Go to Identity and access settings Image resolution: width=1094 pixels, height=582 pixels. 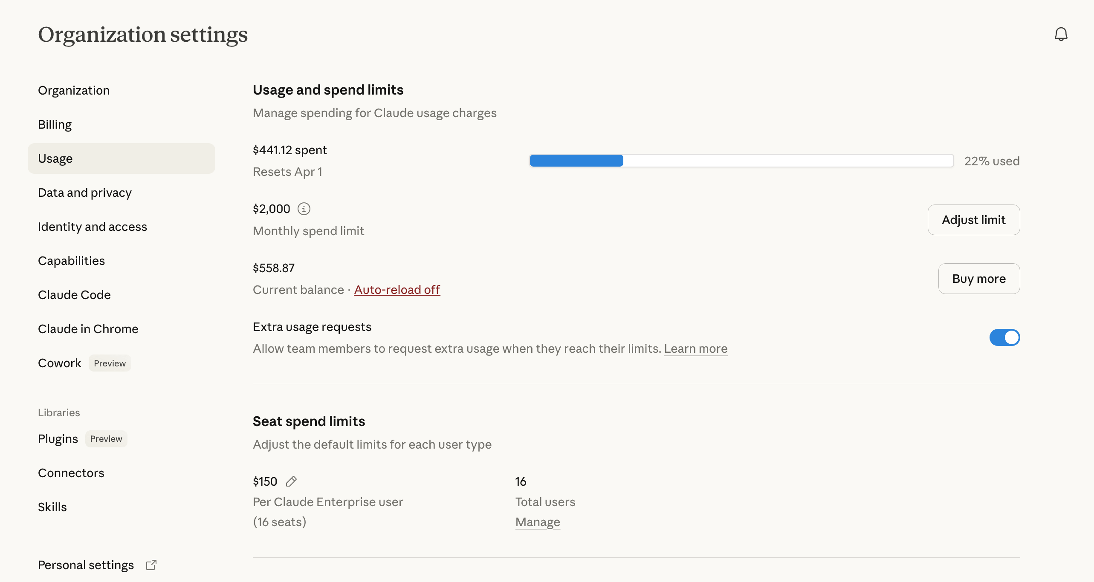pyautogui.click(x=93, y=227)
